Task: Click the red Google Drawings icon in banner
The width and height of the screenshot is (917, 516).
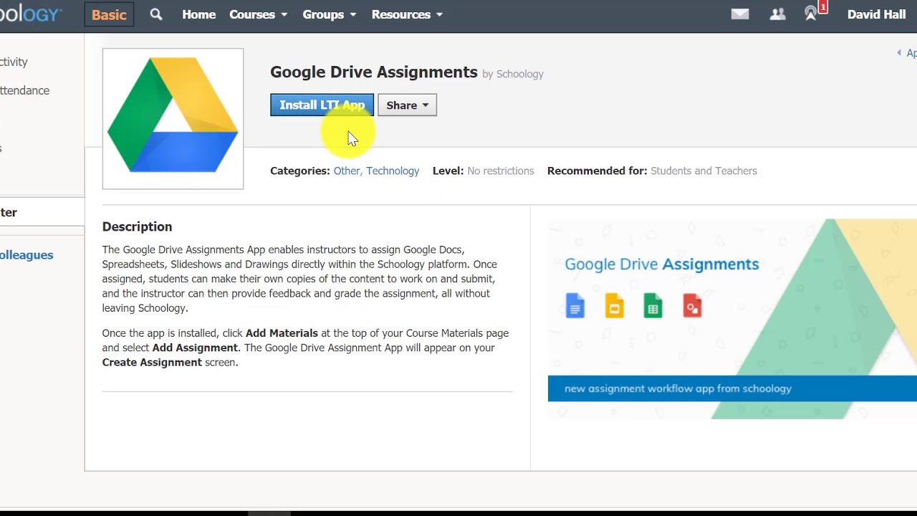Action: pyautogui.click(x=692, y=306)
